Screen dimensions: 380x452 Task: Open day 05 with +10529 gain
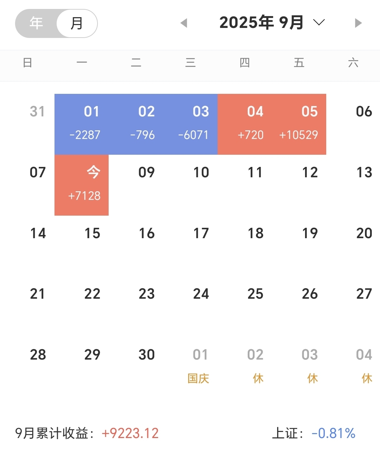pyautogui.click(x=299, y=124)
